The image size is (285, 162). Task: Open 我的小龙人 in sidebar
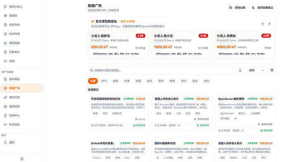22,7
